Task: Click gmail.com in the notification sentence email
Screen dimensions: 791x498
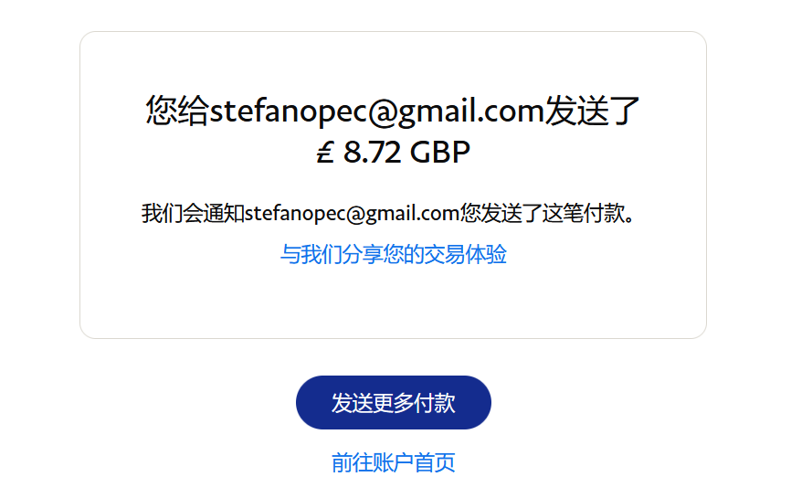Action: coord(412,214)
